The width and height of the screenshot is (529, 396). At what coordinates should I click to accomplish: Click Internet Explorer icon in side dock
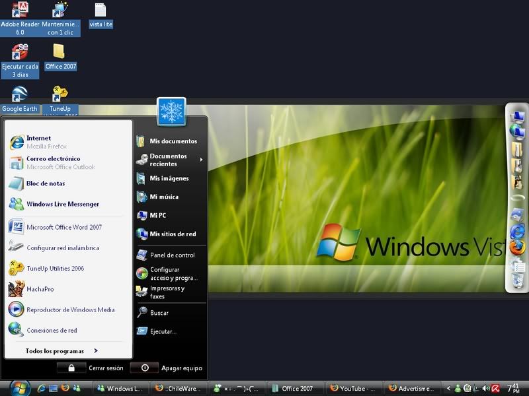517,232
